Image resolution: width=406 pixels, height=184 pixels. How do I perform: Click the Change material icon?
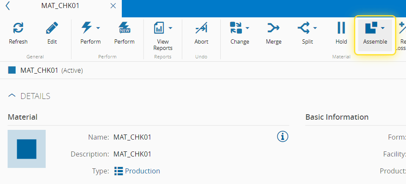235,28
